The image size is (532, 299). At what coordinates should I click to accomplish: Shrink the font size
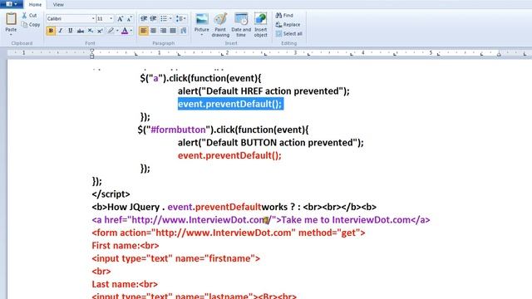(130, 19)
